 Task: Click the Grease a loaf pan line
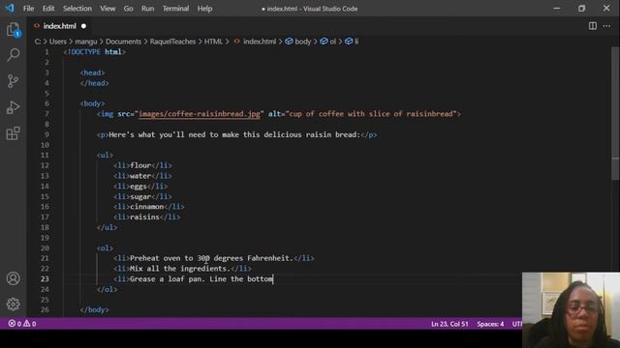coord(194,279)
